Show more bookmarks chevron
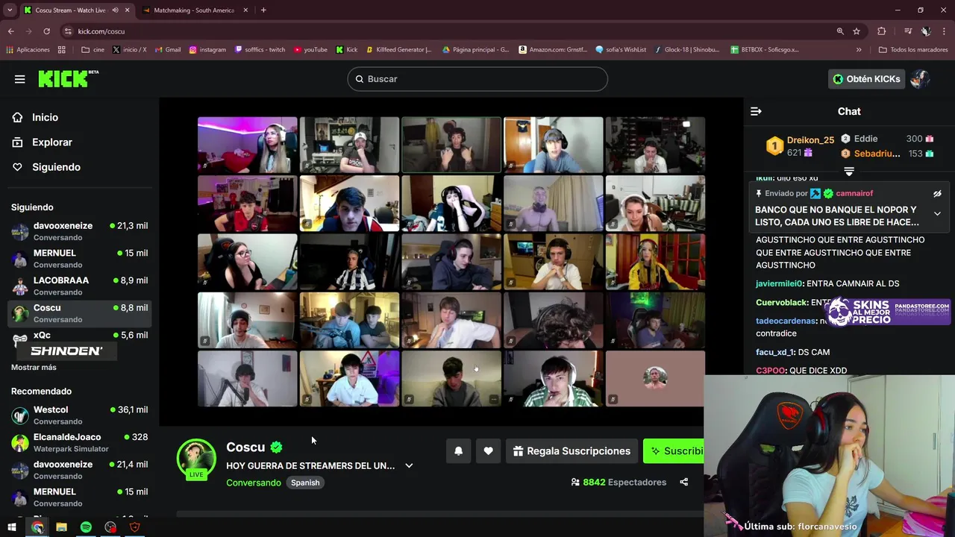Screen dimensions: 955x537 (x=859, y=50)
